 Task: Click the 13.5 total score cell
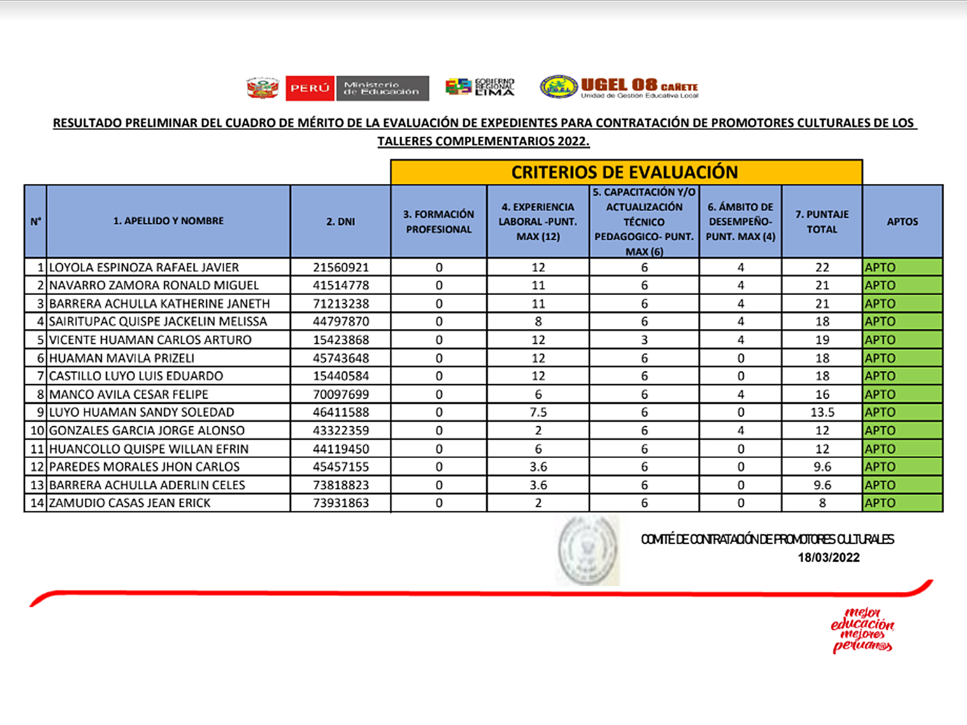(x=822, y=413)
